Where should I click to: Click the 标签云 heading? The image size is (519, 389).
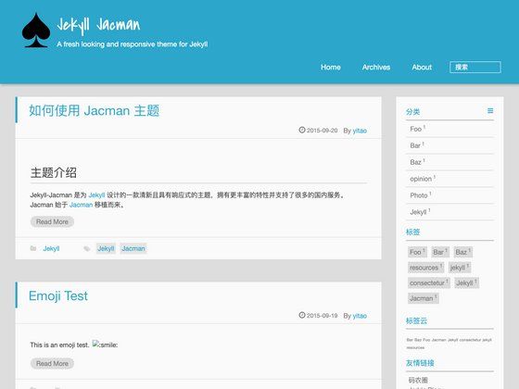click(416, 320)
